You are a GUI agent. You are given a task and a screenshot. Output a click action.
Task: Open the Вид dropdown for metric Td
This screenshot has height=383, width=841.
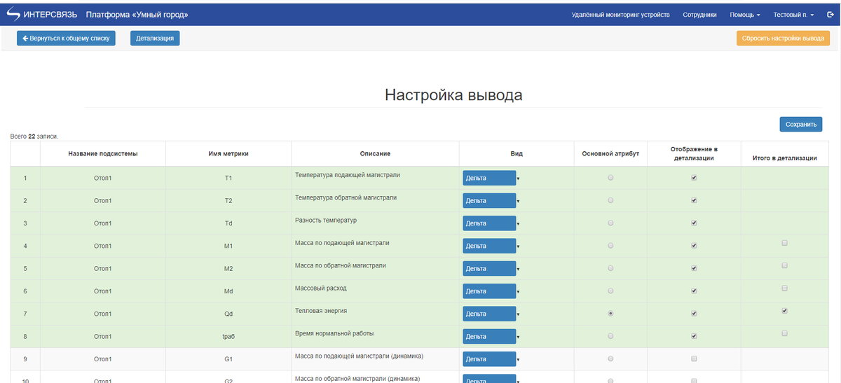tap(491, 223)
